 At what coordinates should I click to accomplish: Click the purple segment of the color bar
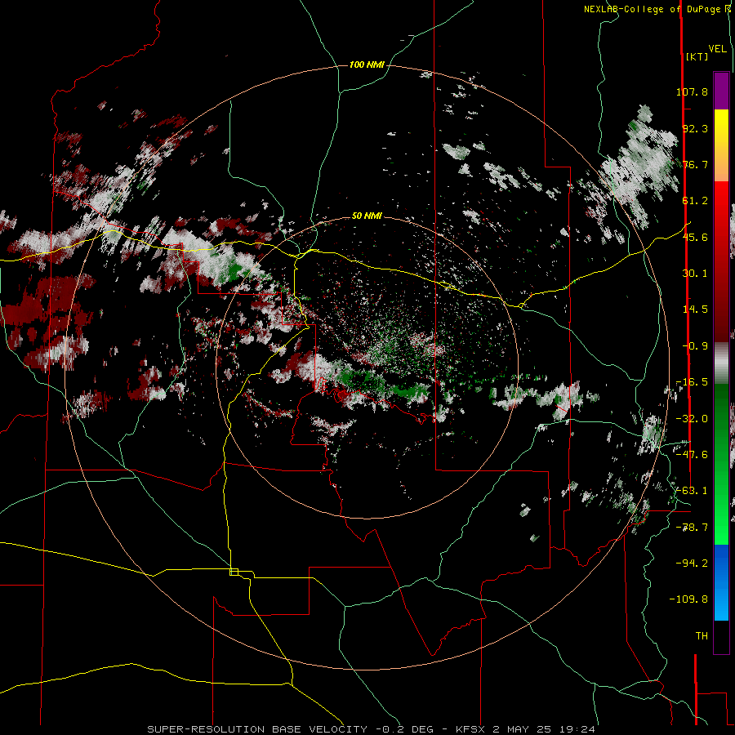[x=721, y=91]
